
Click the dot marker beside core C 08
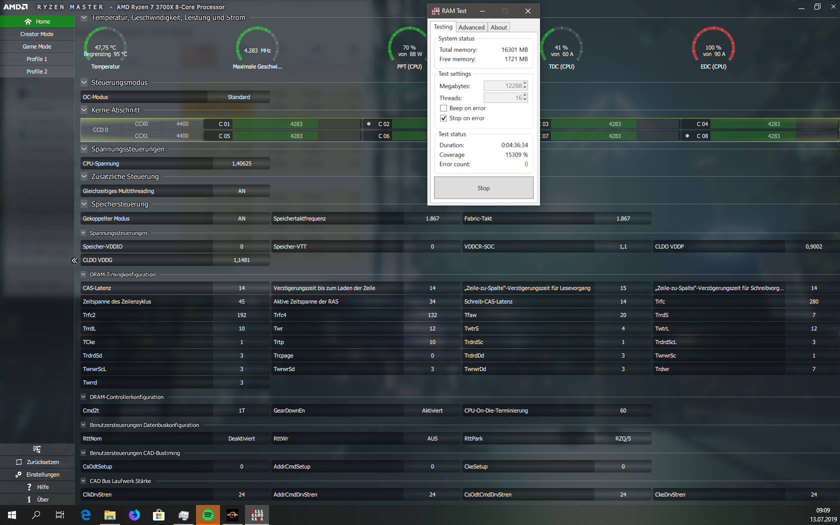point(687,136)
